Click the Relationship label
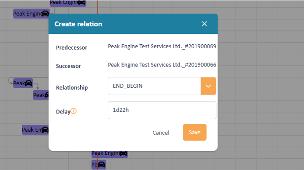Screen dimensions: 304x170 click(x=72, y=87)
